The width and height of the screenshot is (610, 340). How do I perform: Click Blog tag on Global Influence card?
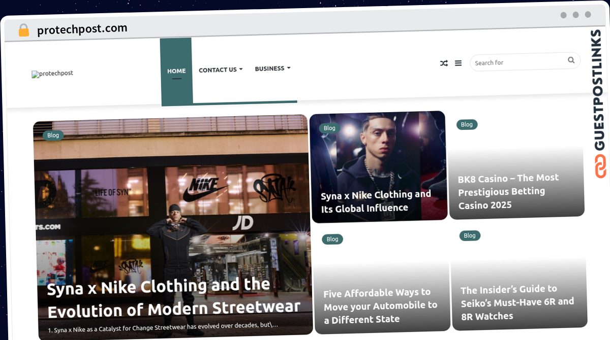tap(329, 128)
